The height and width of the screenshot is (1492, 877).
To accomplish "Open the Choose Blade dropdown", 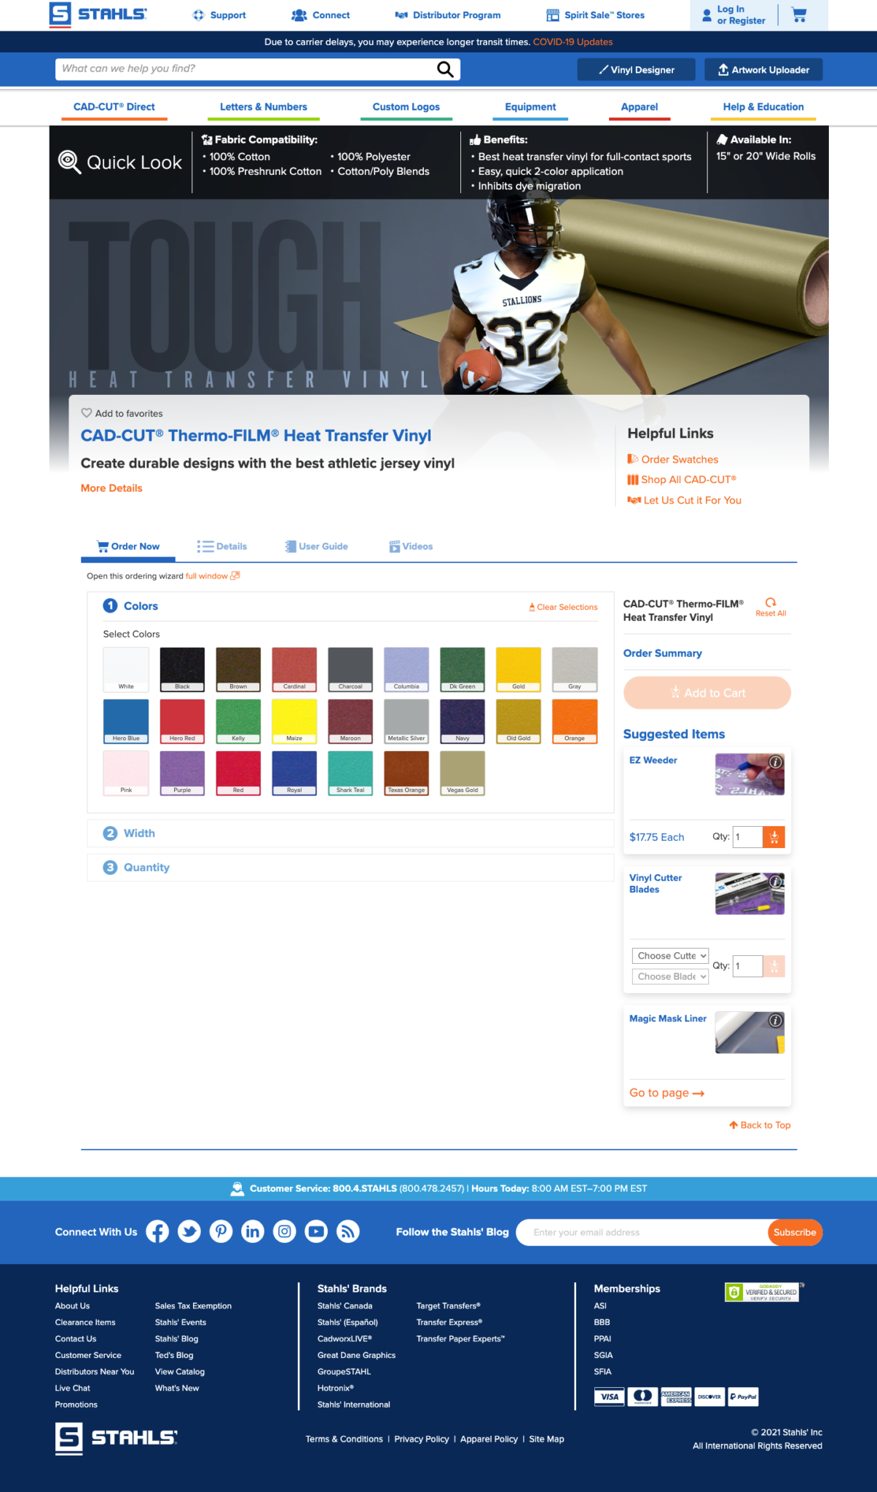I will pyautogui.click(x=670, y=977).
